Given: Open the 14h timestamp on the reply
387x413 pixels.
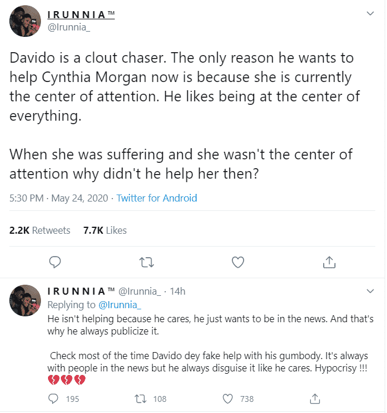Looking at the screenshot, I should coord(178,291).
